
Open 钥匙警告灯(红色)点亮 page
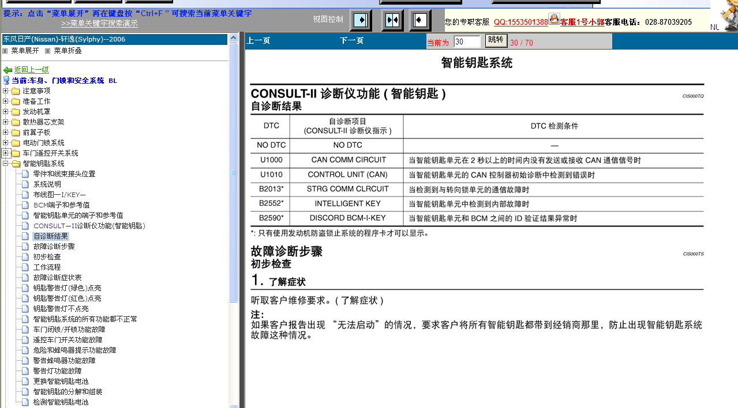(x=67, y=299)
